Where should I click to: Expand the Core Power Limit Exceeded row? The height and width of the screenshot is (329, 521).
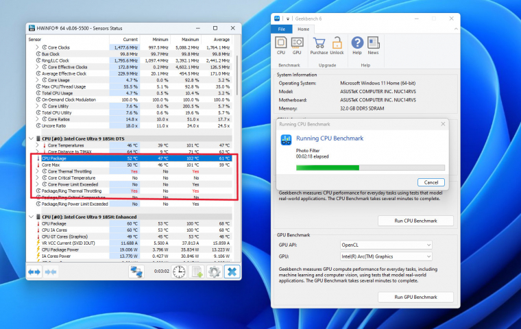[x=37, y=184]
